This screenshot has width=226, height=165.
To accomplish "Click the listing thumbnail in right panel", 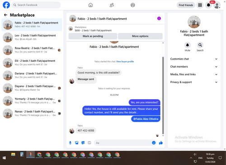I will point(194,22).
